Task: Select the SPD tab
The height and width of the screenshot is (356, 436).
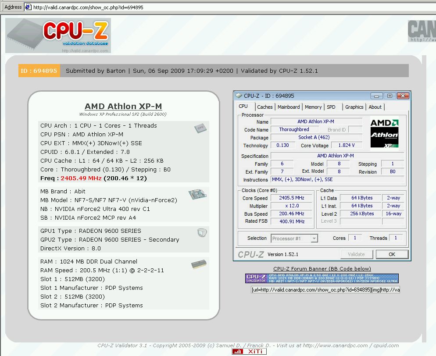Action: [331, 107]
